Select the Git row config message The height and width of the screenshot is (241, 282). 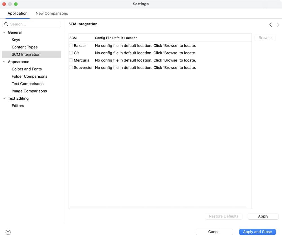coord(145,53)
